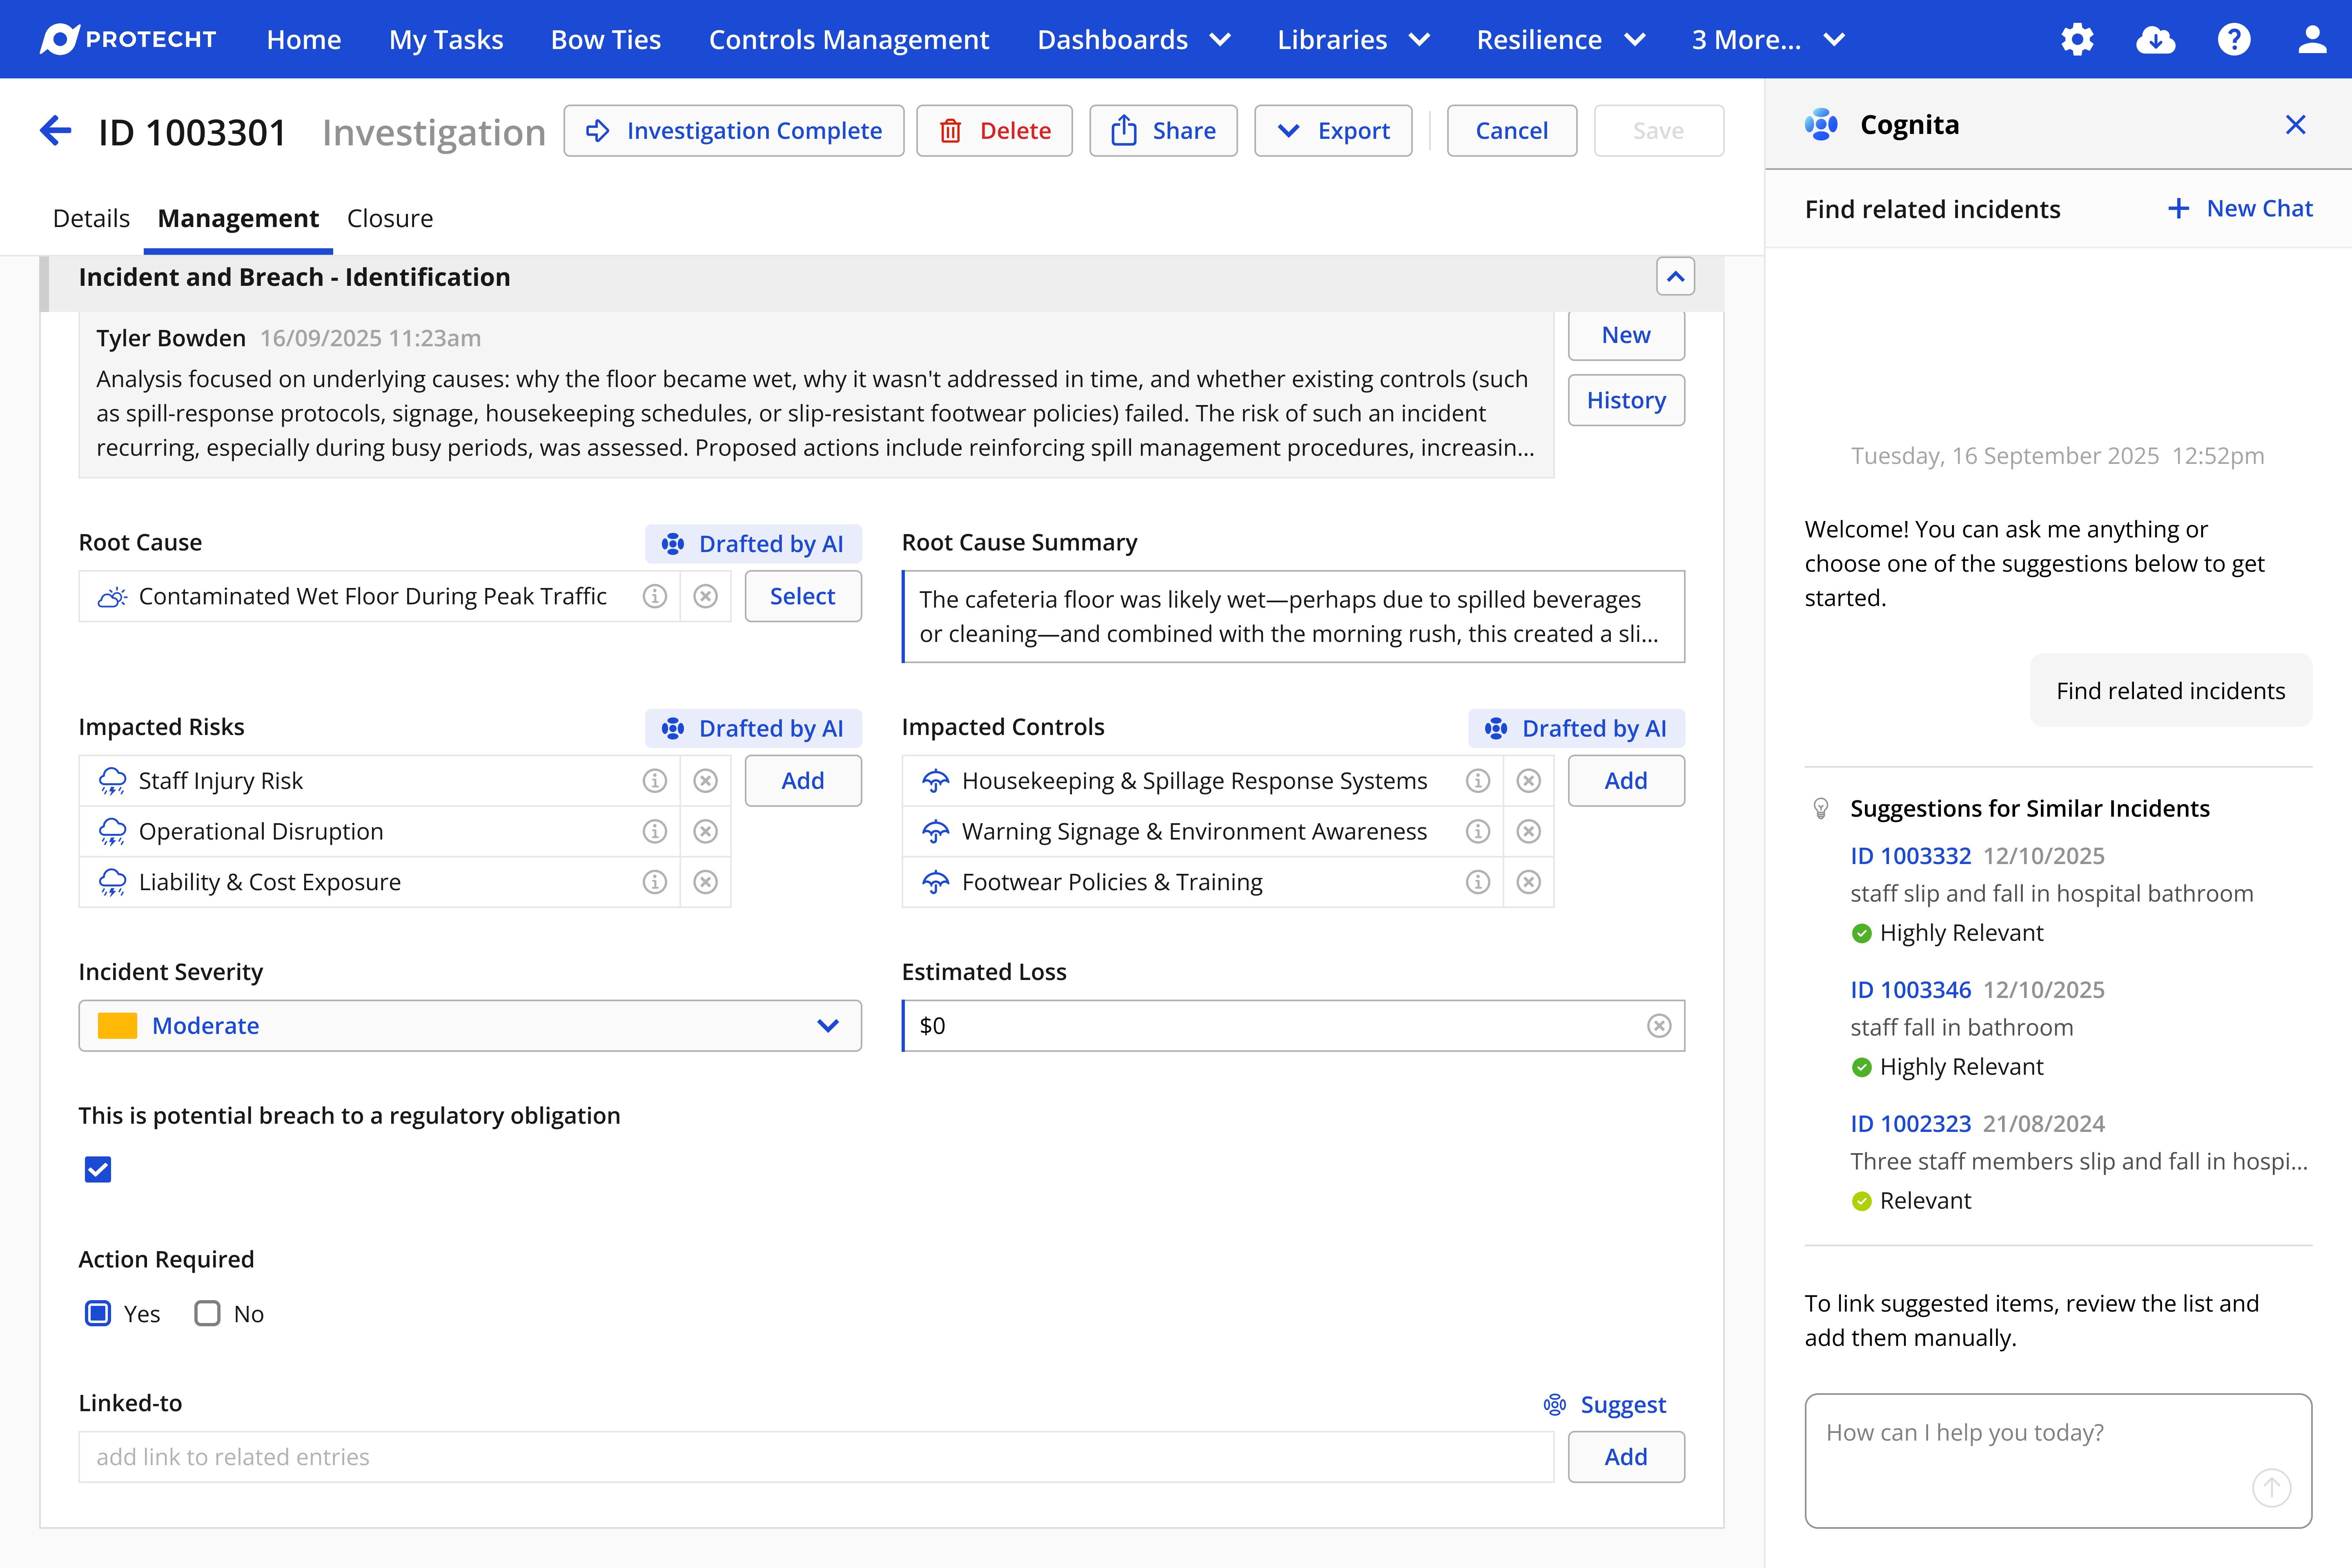Image resolution: width=2352 pixels, height=1568 pixels.
Task: Select Yes for Action Required
Action: [x=98, y=1313]
